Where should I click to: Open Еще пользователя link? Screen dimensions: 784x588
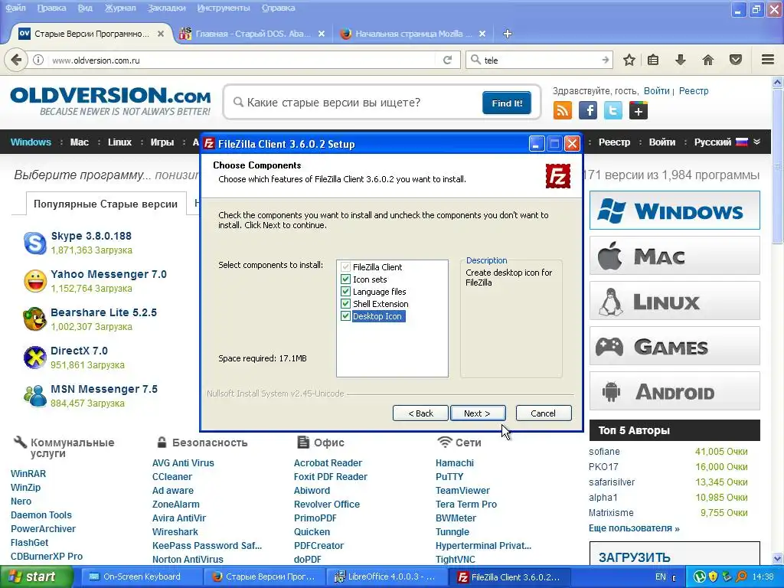coord(634,528)
